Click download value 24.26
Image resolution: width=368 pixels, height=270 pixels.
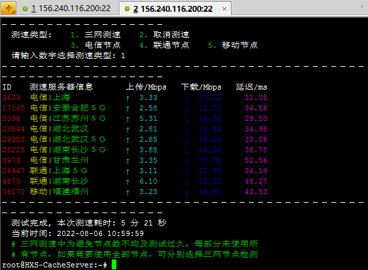coord(210,150)
